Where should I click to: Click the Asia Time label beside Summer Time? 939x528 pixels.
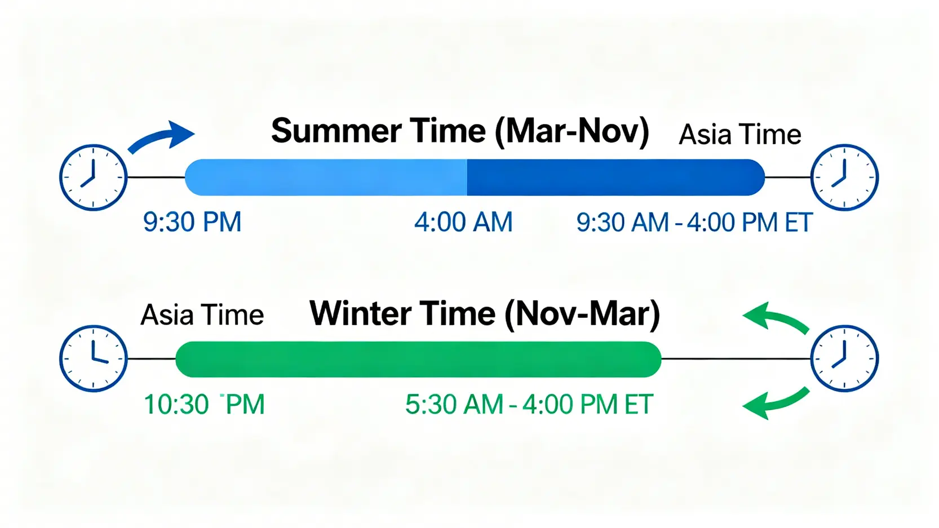(x=739, y=135)
